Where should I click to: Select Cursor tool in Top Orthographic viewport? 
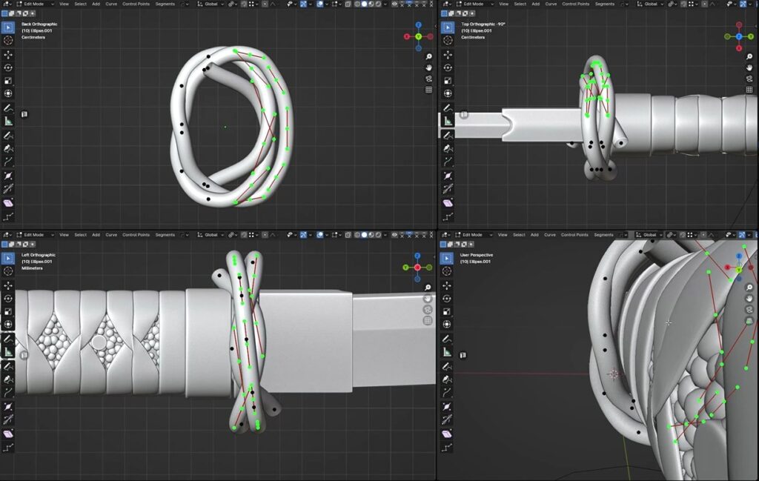click(448, 41)
